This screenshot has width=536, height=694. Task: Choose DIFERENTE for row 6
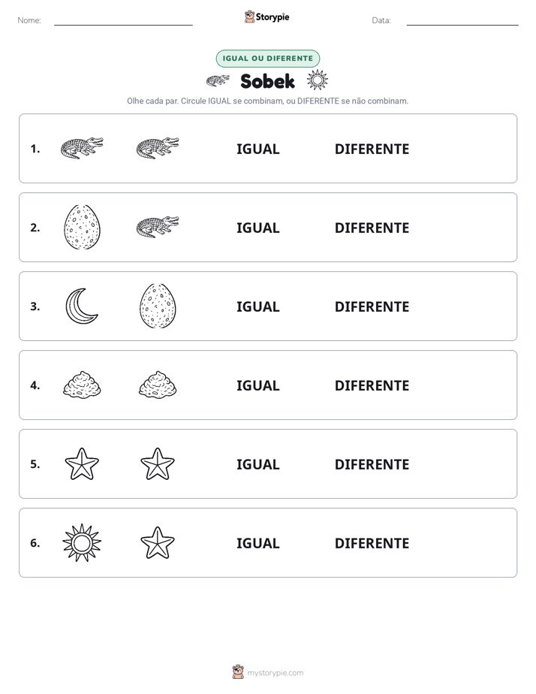tap(372, 543)
